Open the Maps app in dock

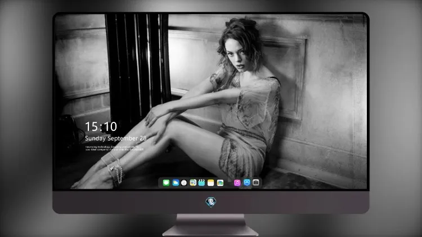tap(193, 183)
